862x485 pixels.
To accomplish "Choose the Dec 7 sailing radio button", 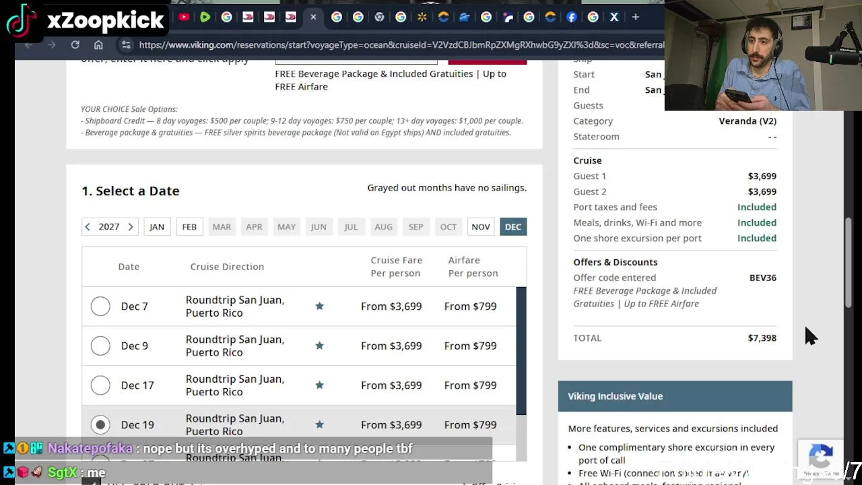I will (x=100, y=306).
